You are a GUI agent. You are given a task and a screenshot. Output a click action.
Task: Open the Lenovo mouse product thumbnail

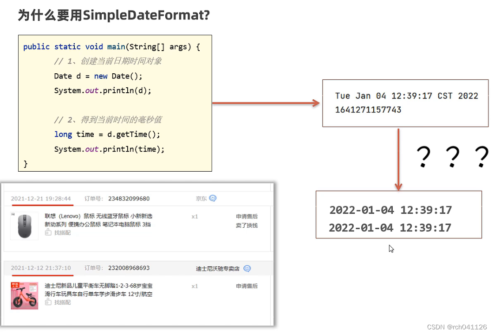(x=25, y=226)
